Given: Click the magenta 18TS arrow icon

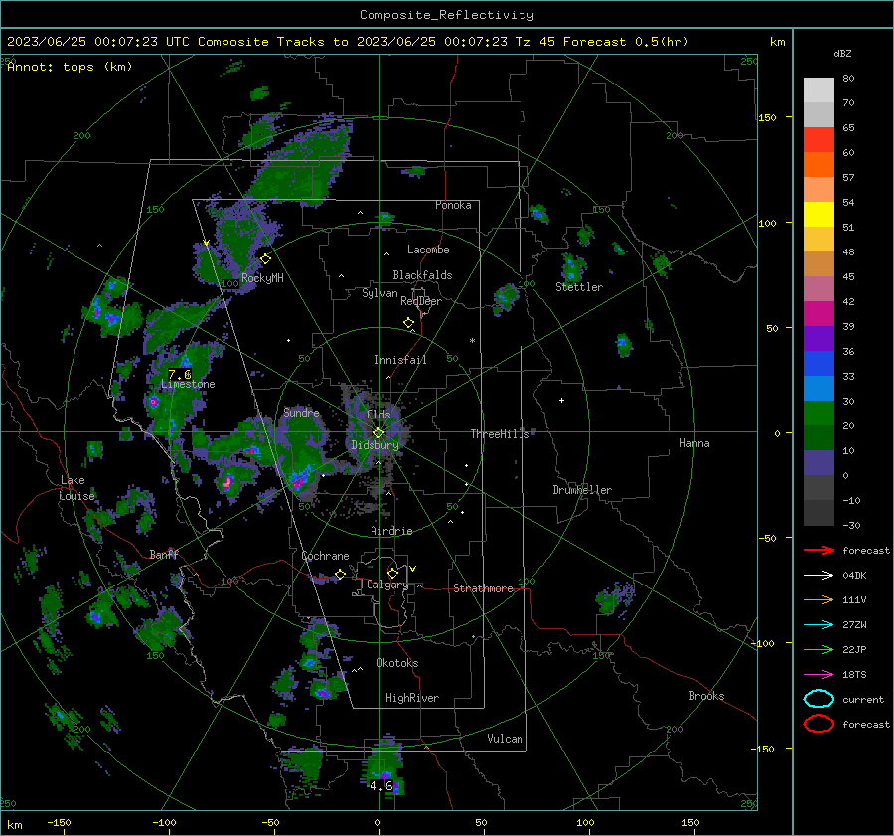Looking at the screenshot, I should tap(819, 675).
